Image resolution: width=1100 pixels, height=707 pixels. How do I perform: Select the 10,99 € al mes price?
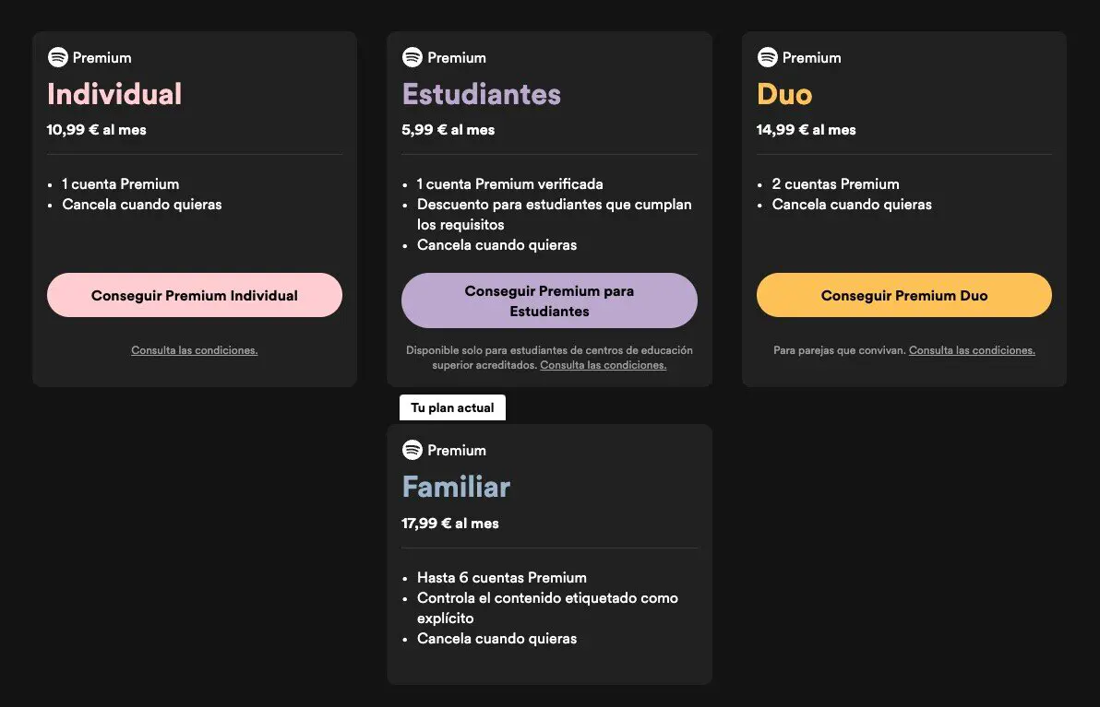[96, 130]
